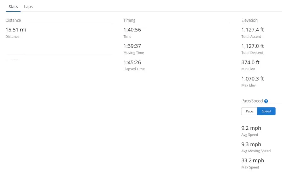Open the Laps tab
The width and height of the screenshot is (282, 172).
tap(29, 7)
